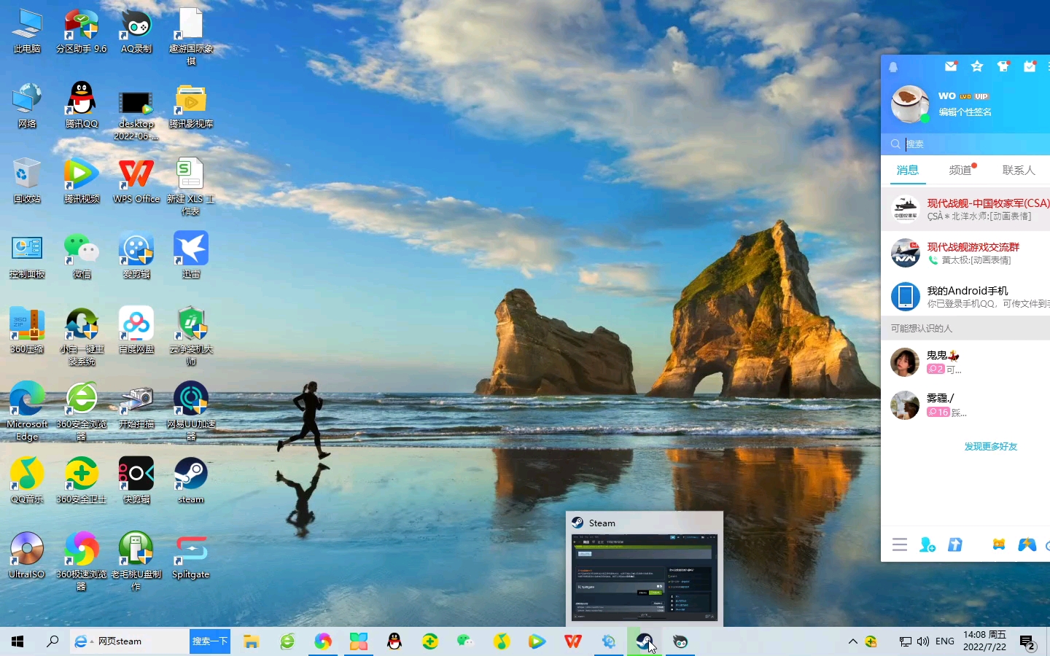Click the add friend icon in QQ bottom bar
Viewport: 1050px width, 656px height.
927,544
